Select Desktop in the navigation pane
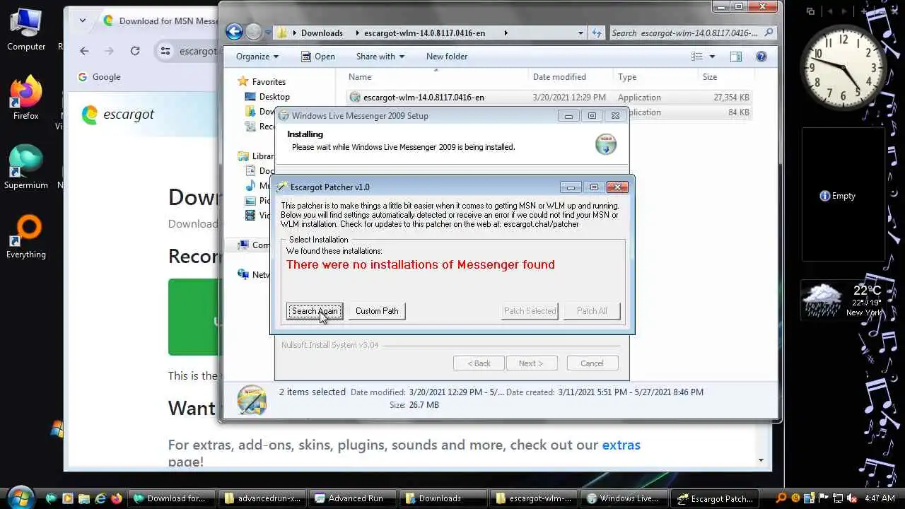The height and width of the screenshot is (509, 905). click(267, 97)
